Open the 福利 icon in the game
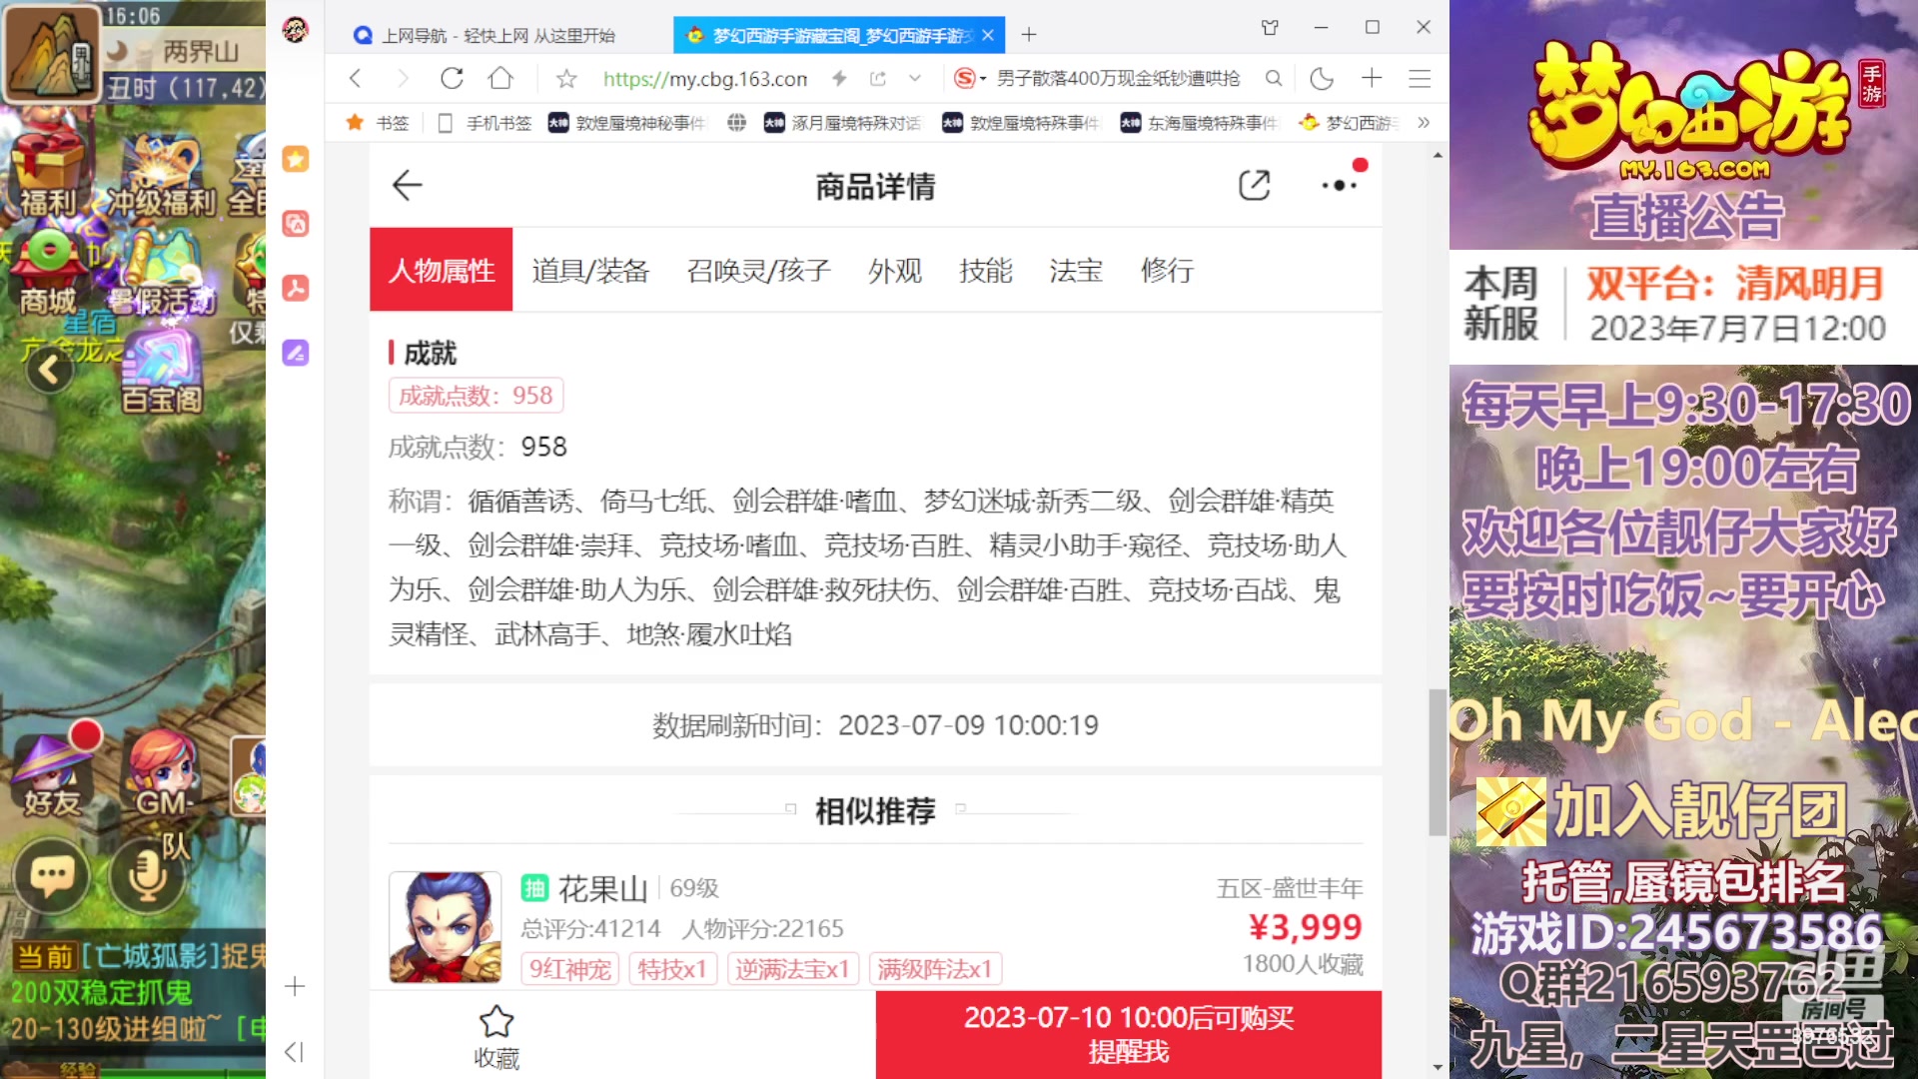The image size is (1918, 1079). pyautogui.click(x=47, y=176)
